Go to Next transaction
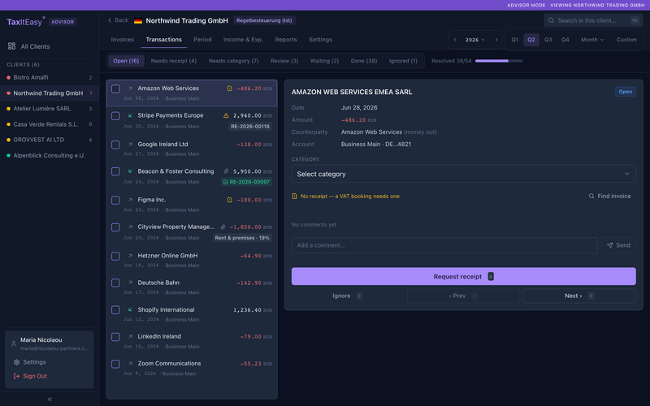This screenshot has width=650, height=406. coord(579,296)
